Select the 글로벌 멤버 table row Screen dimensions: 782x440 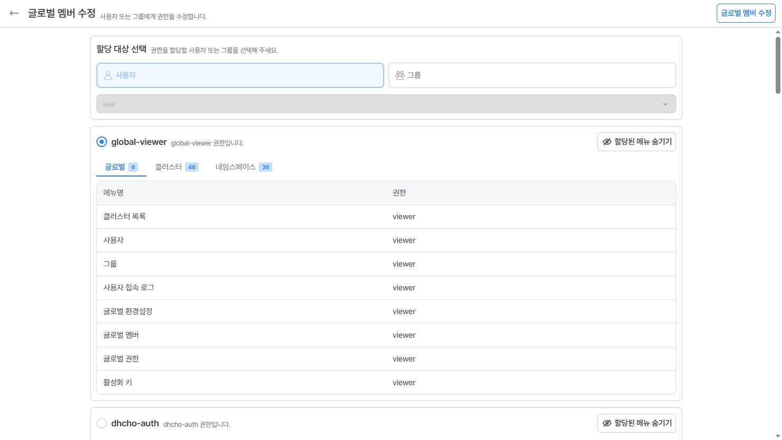[386, 335]
